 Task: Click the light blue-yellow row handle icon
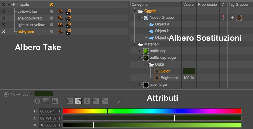[x=3, y=25]
